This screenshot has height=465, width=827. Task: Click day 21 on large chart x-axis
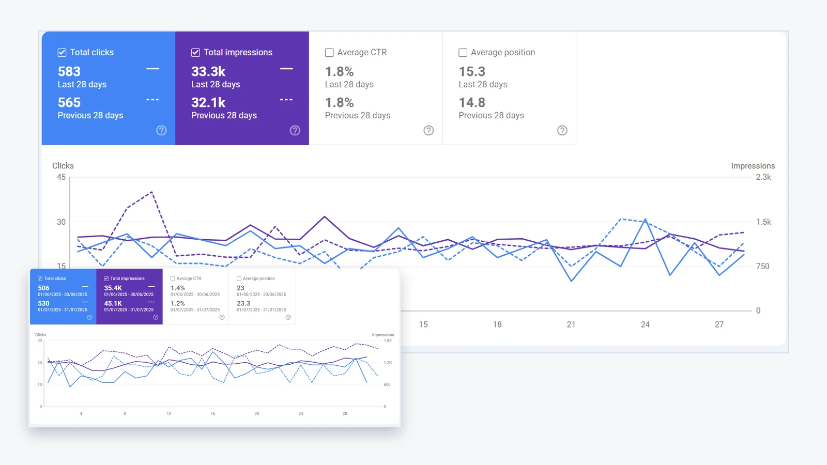(571, 324)
